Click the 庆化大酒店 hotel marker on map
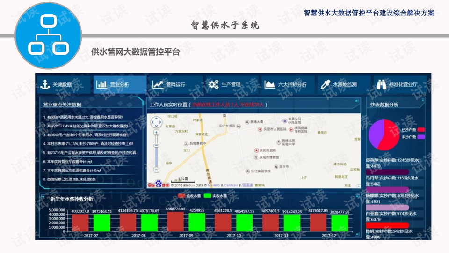The image size is (449, 253). [x=239, y=126]
